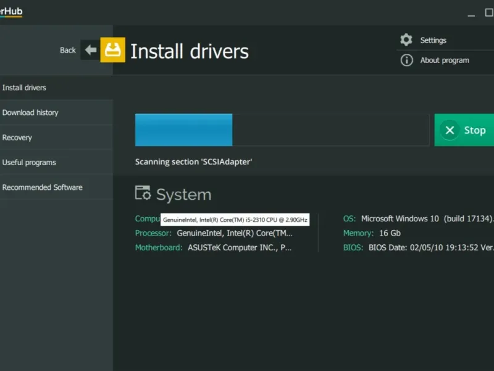Click the truncated Processor value text

(x=235, y=233)
